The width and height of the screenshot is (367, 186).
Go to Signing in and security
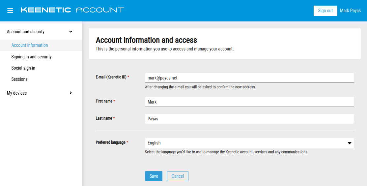coord(32,57)
